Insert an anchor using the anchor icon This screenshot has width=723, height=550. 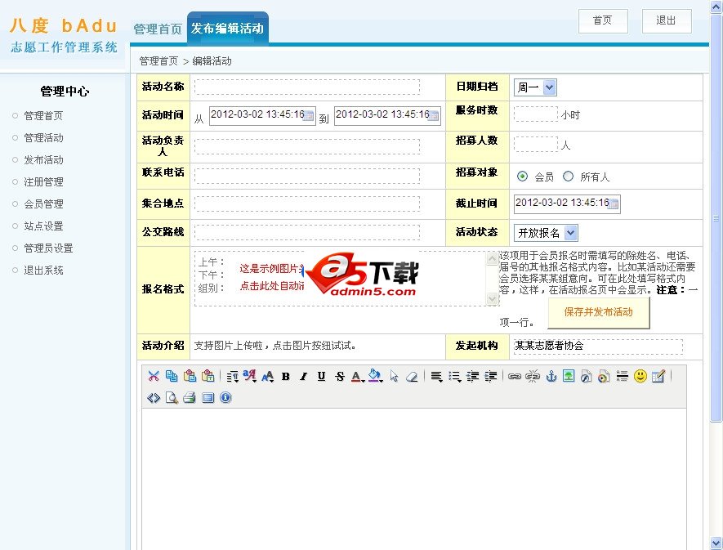(551, 376)
